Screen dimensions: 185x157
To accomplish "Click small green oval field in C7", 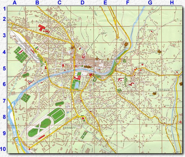I will tap(60, 103).
